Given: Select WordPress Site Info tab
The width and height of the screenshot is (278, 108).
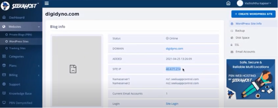Looking at the screenshot, I should pos(248,23).
